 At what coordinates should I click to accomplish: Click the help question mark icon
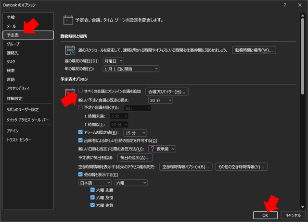284,5
